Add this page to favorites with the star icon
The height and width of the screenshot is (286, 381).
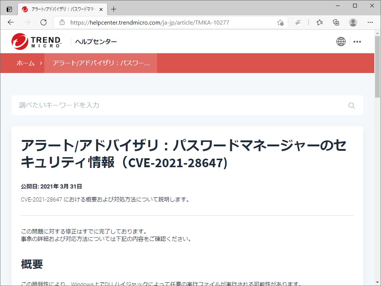[281, 22]
